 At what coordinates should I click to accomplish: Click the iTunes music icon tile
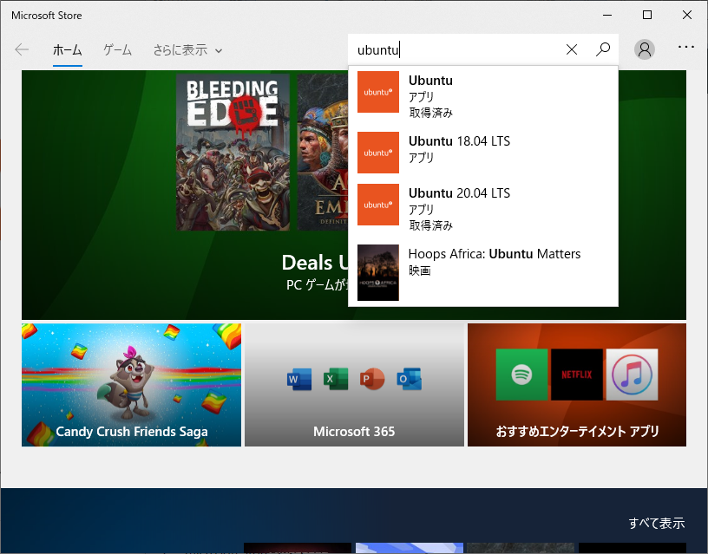[x=633, y=375]
